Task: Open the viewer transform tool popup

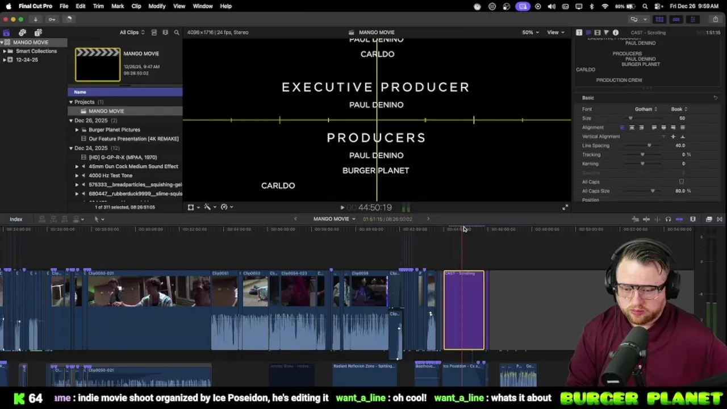Action: (x=194, y=207)
